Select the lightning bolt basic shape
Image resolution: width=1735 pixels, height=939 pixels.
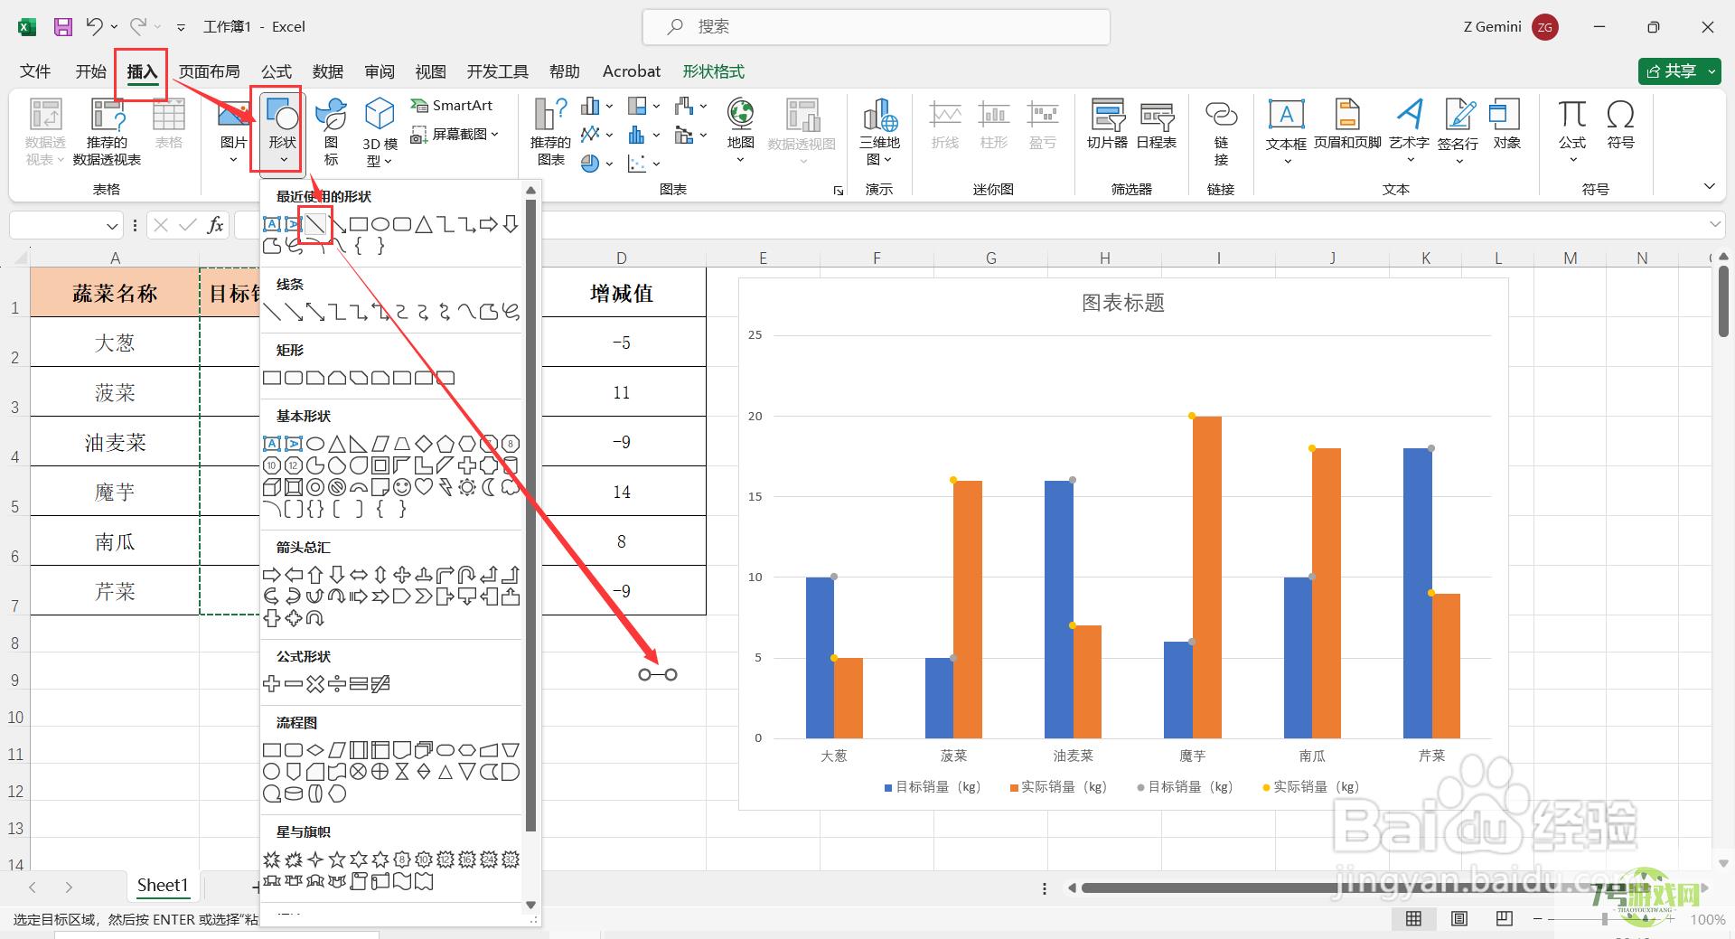(445, 487)
